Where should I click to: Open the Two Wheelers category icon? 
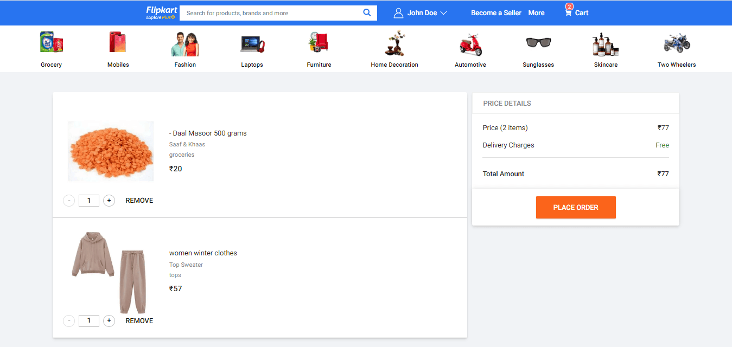click(x=677, y=43)
